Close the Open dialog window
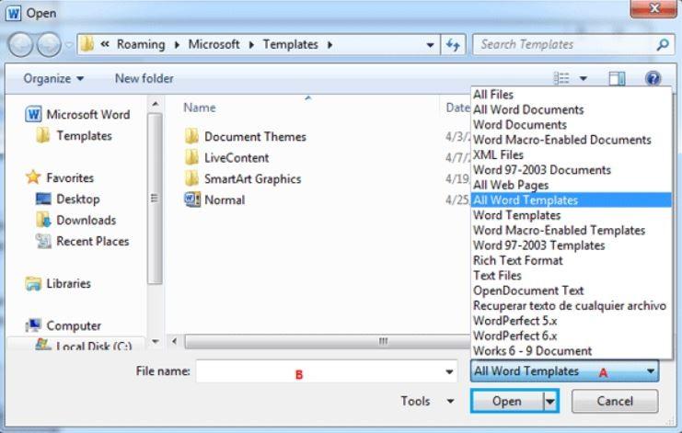 coord(653,8)
